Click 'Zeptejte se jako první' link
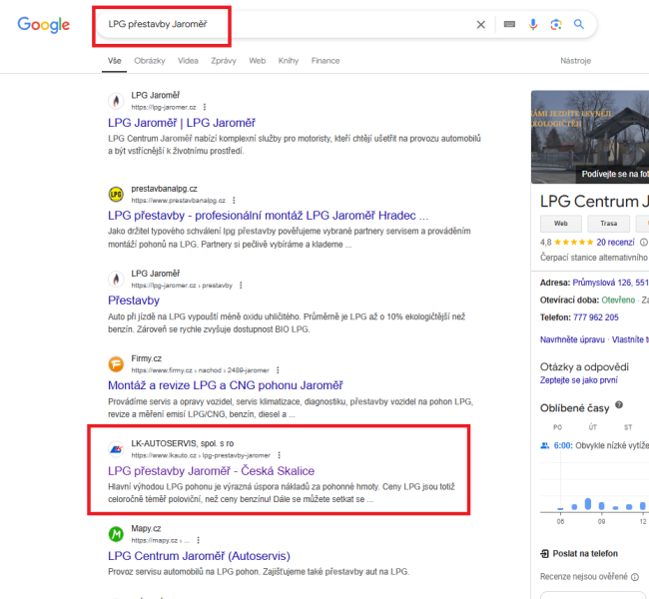Viewport: 649px width, 599px height. coord(579,380)
